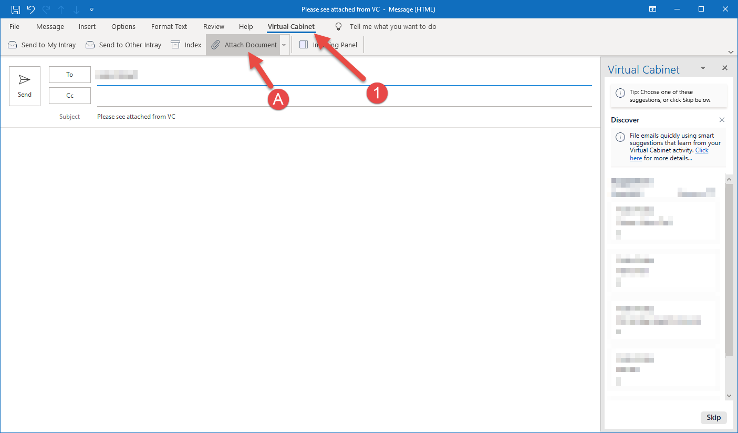This screenshot has width=738, height=433.
Task: Expand the Attach Document dropdown arrow
Action: click(x=284, y=45)
